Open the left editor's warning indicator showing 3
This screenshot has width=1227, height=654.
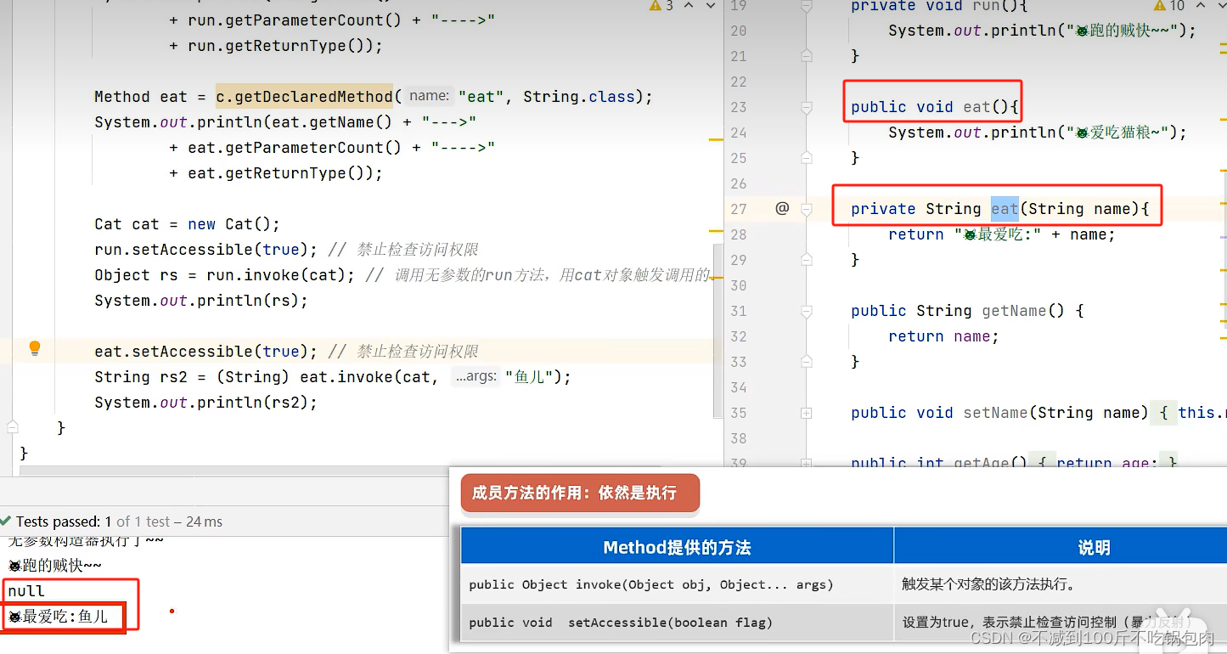661,6
